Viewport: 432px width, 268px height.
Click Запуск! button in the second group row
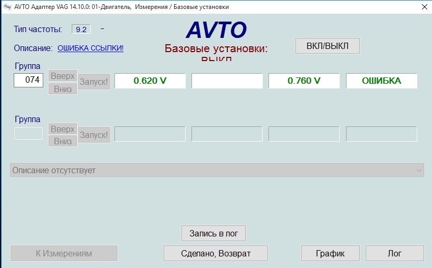pos(94,135)
